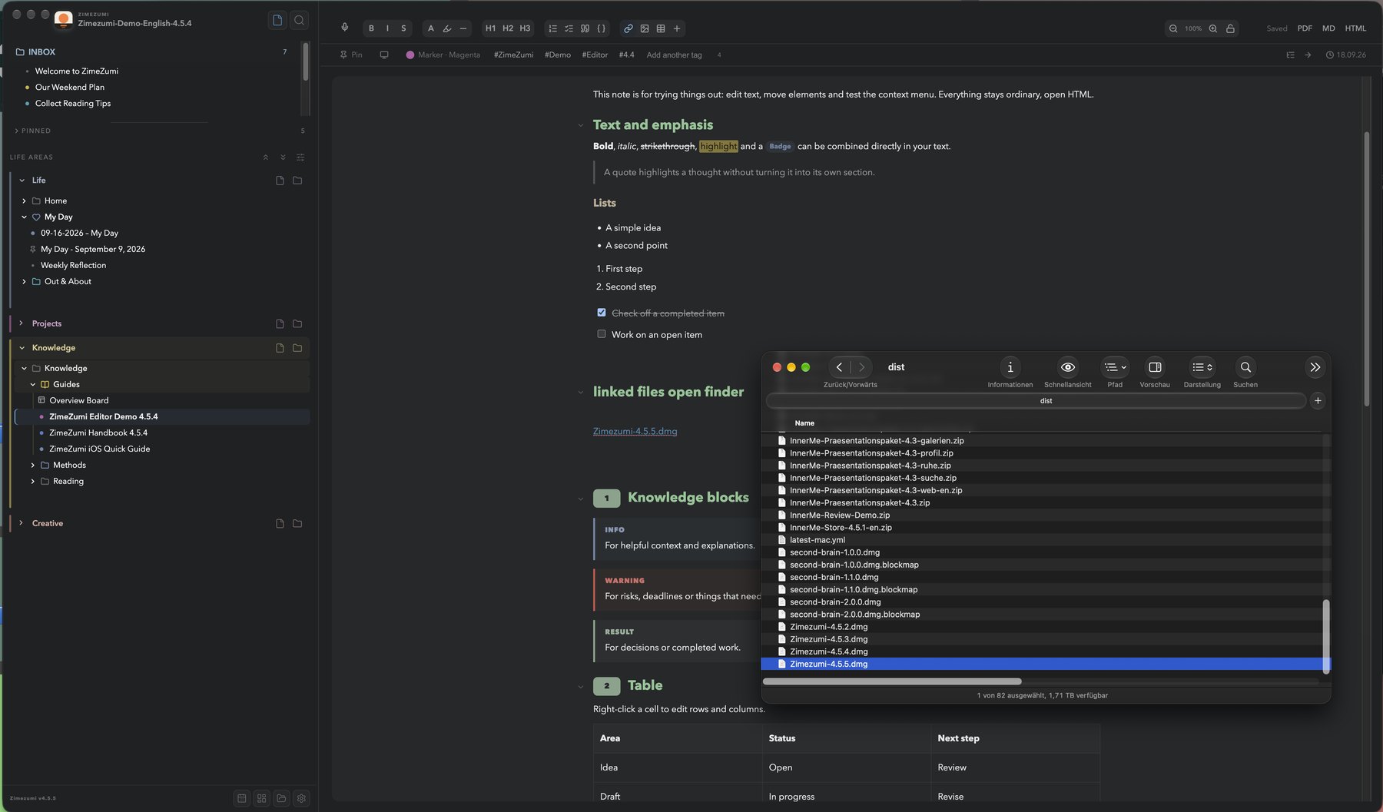Collapse the My Day folder

24,217
